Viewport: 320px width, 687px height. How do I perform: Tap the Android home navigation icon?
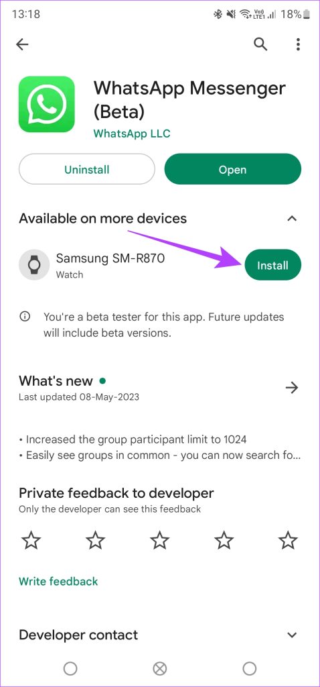tap(160, 669)
